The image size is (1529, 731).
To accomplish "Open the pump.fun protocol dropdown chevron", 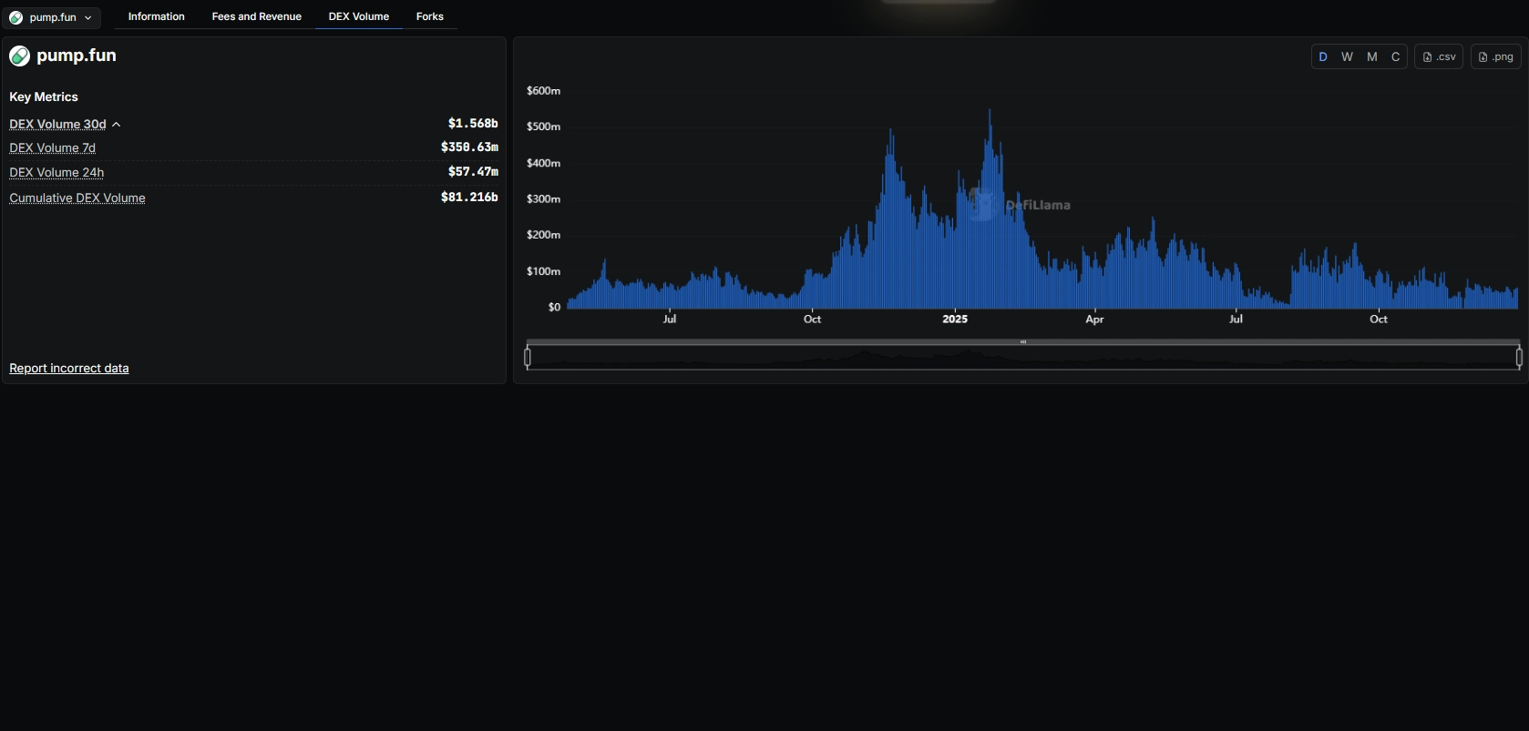I will (x=88, y=17).
